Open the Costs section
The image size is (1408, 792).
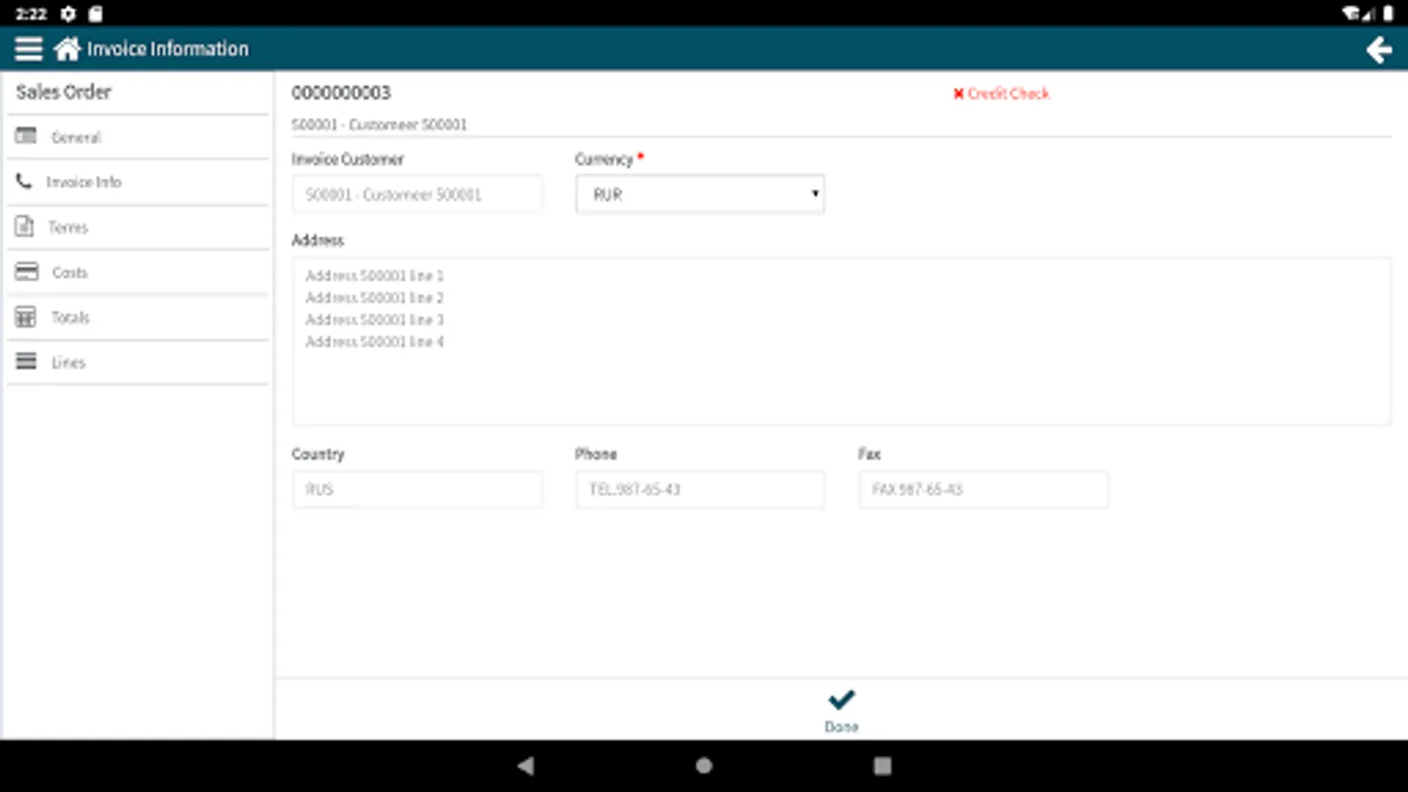click(138, 272)
